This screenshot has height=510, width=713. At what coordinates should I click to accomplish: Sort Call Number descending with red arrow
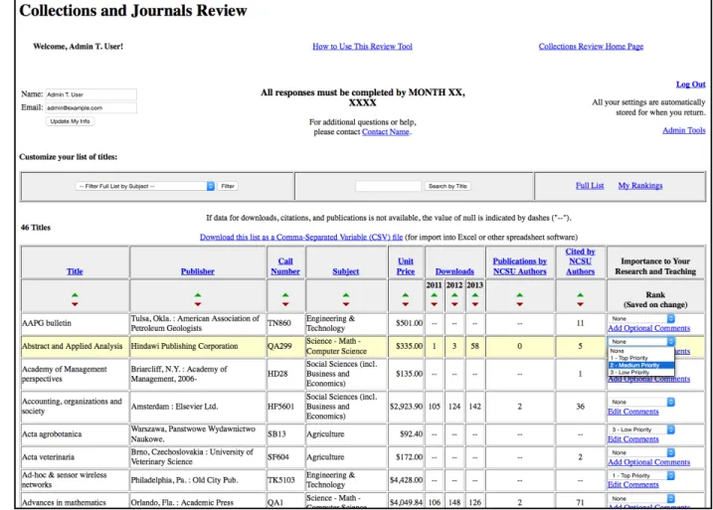tap(285, 304)
